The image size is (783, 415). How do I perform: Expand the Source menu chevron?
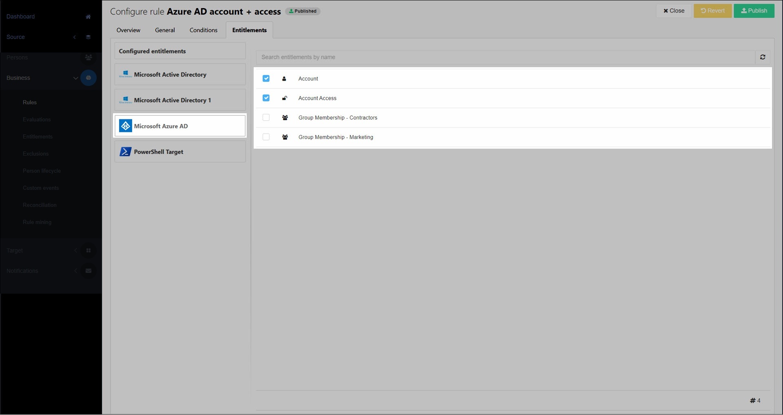(75, 37)
